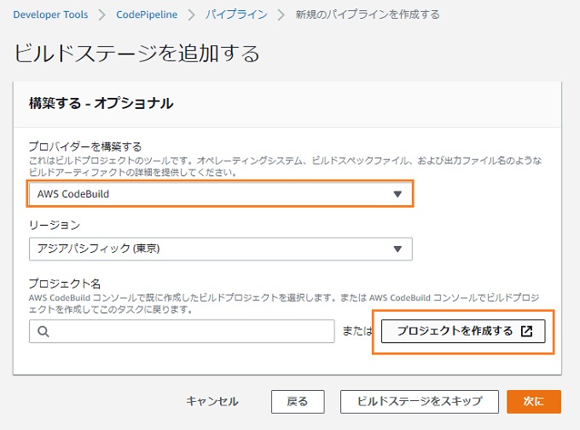
Task: Click external link icon on プロジェクトを作成する
Action: (526, 331)
